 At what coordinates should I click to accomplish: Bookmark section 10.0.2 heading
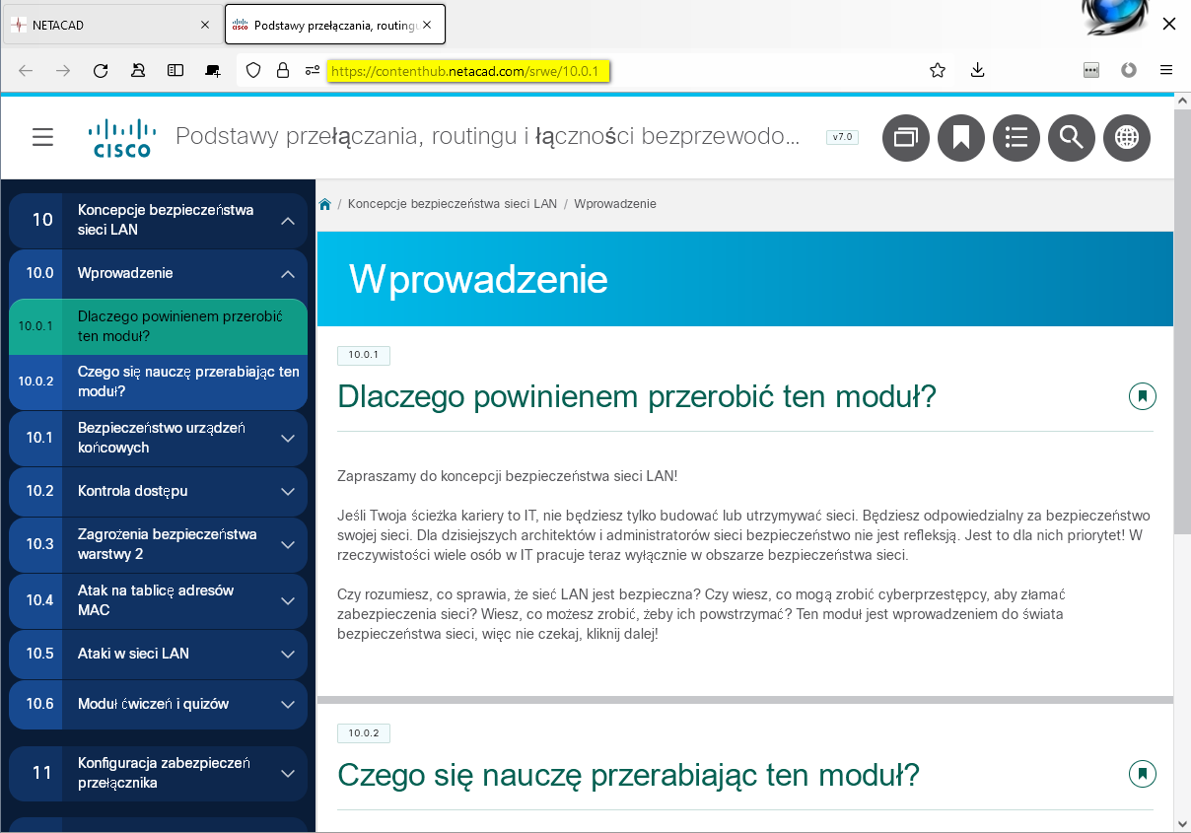1142,774
